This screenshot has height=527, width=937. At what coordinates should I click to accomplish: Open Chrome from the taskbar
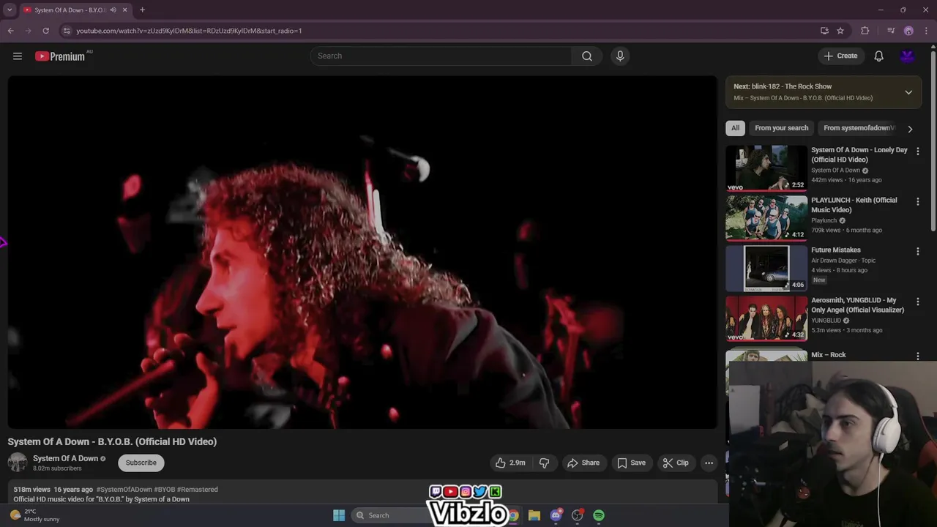[x=514, y=515]
